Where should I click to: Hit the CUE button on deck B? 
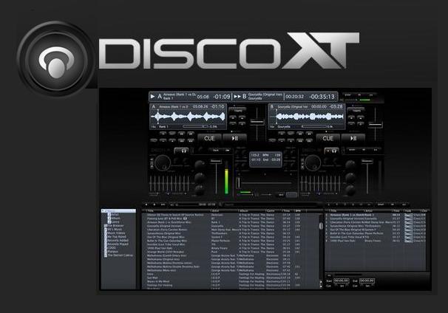327,138
